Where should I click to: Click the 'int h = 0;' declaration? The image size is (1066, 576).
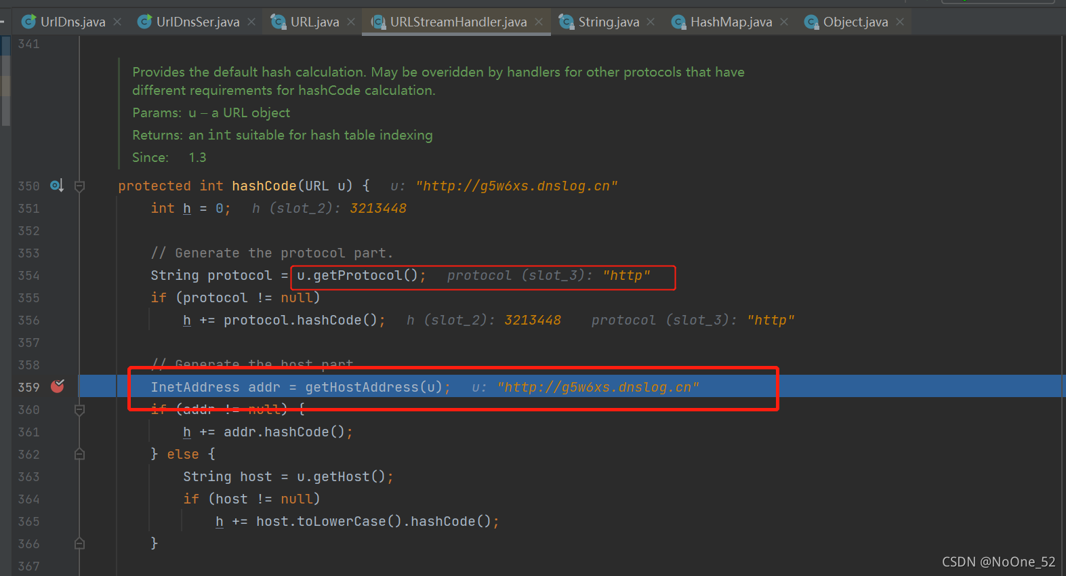tap(190, 208)
